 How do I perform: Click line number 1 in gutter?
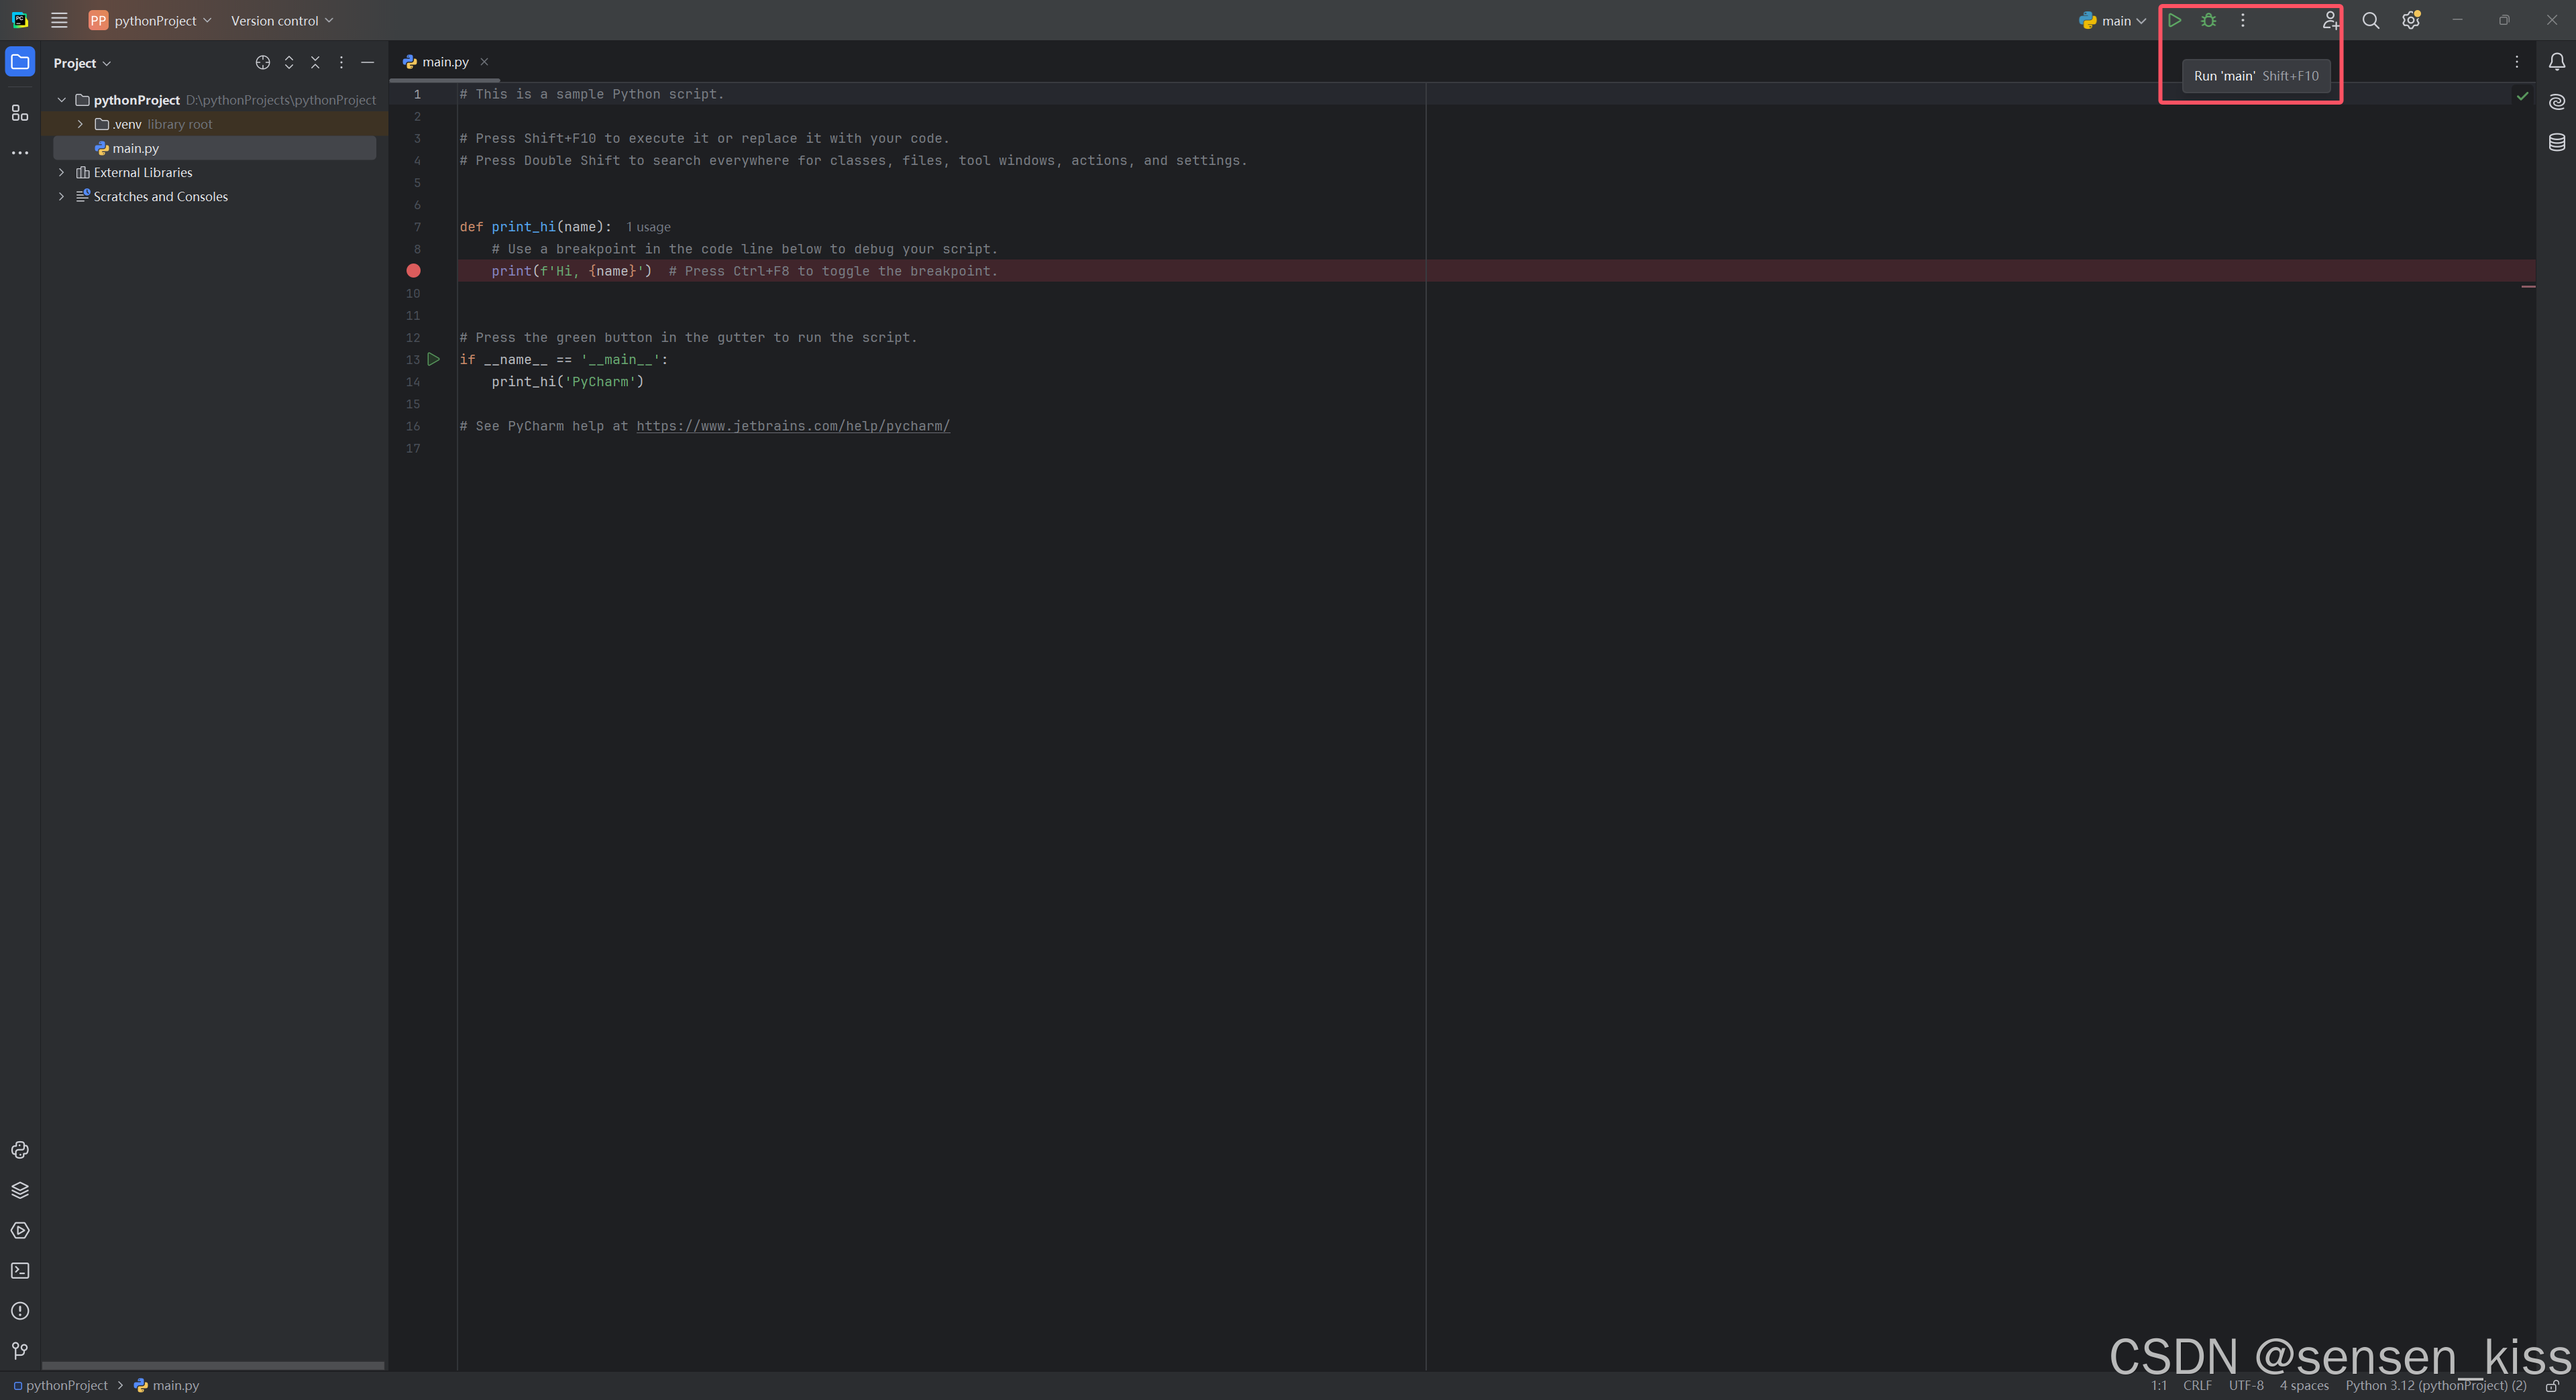[x=417, y=94]
